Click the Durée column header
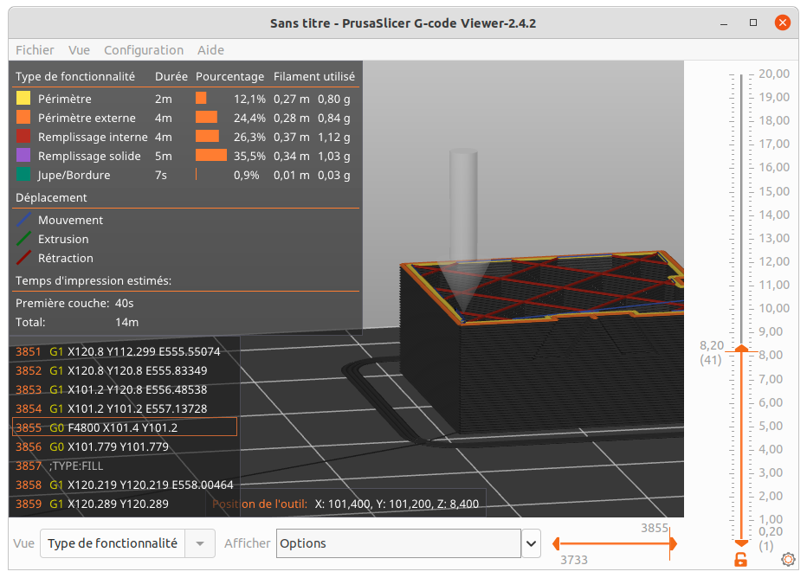 click(x=171, y=77)
